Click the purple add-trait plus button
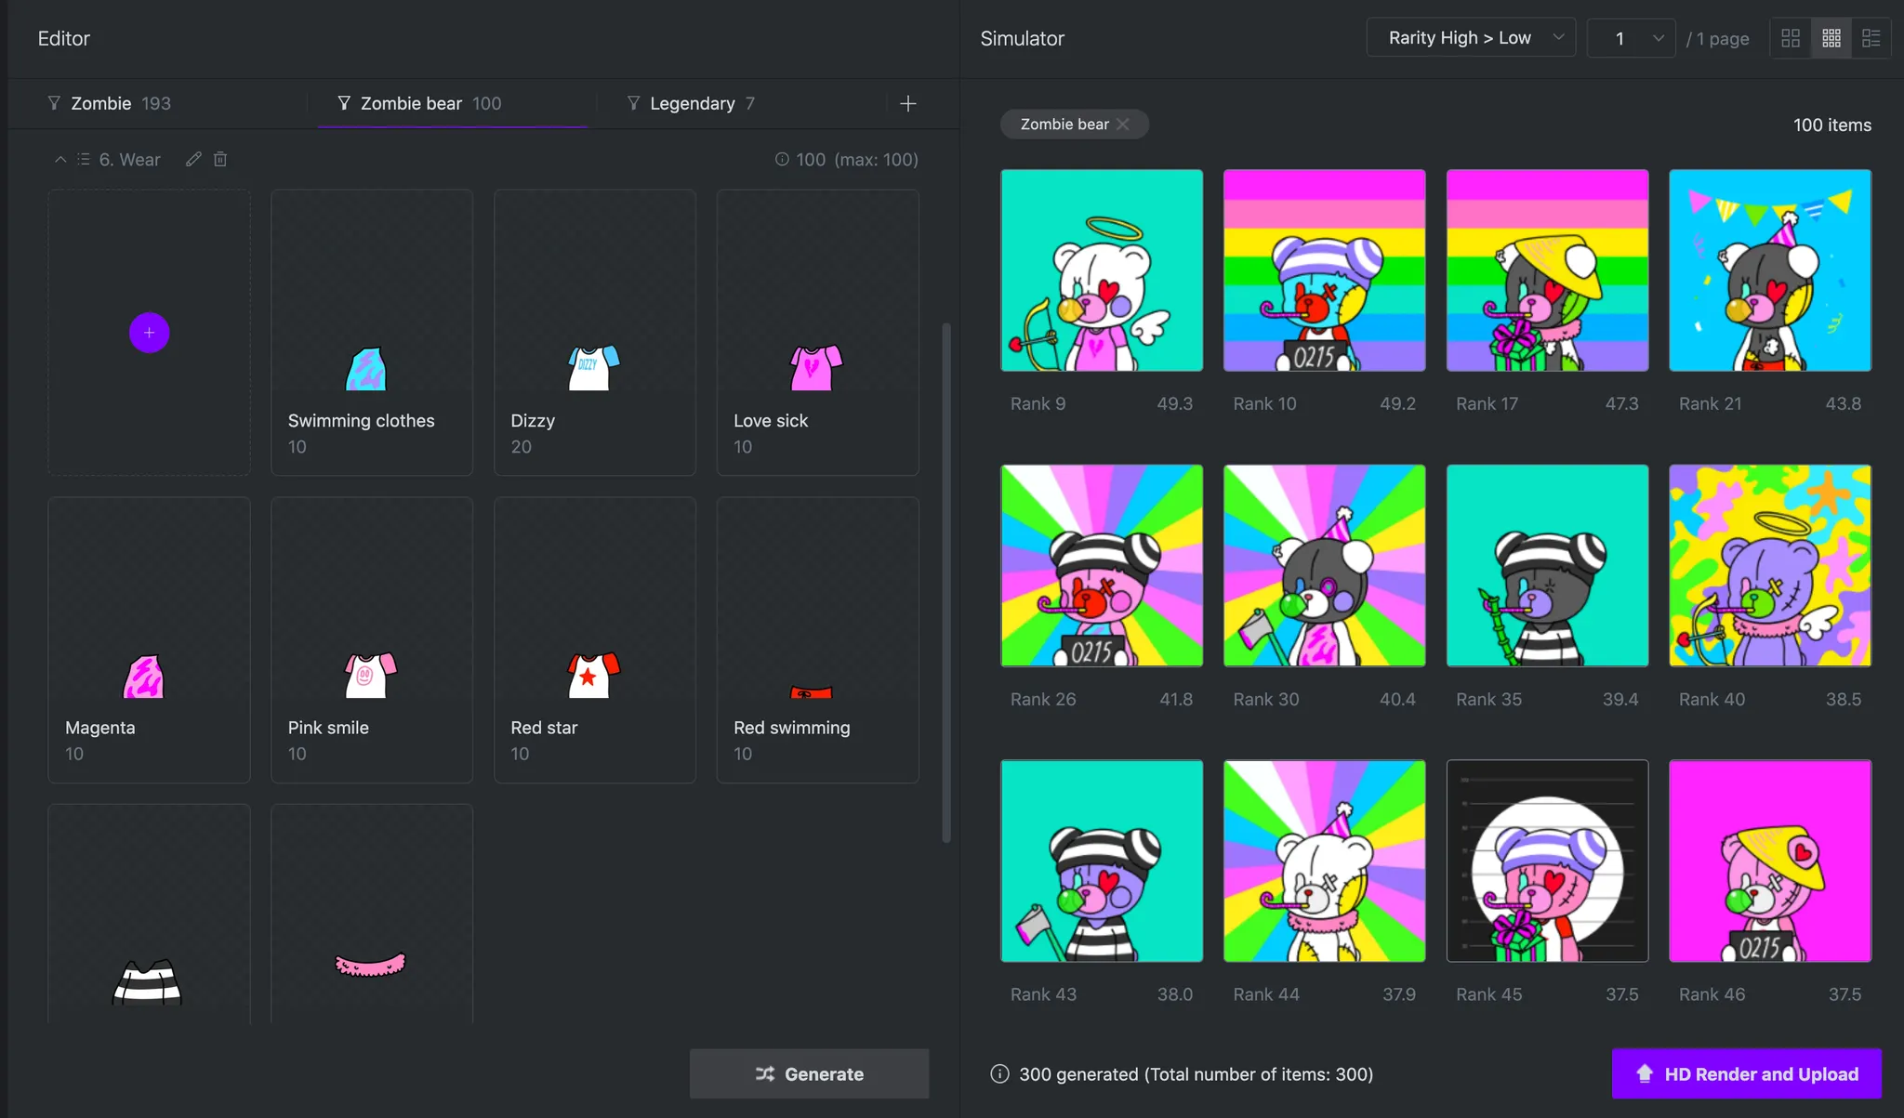 coord(149,333)
